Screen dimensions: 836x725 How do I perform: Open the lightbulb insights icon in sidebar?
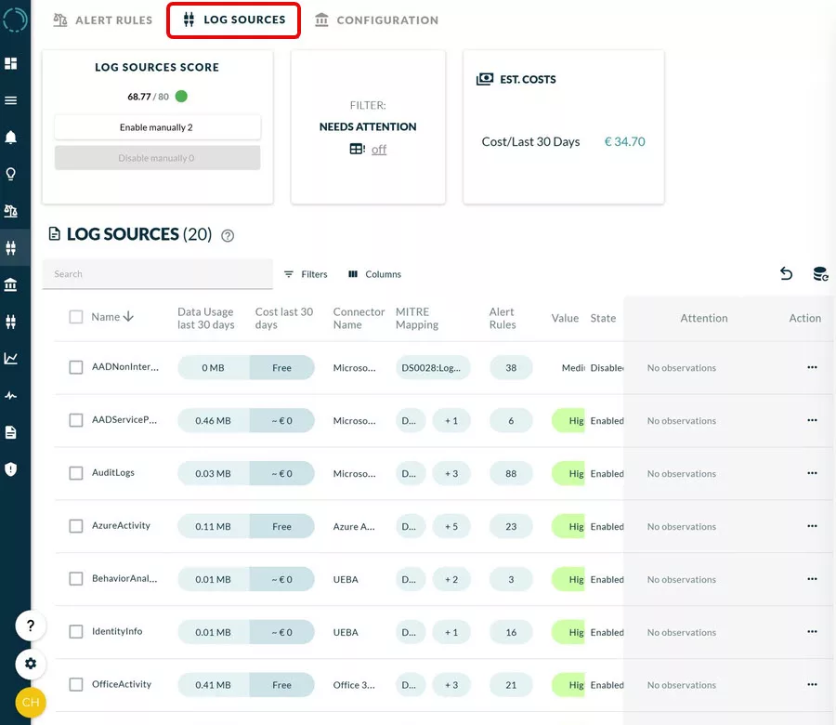tap(10, 174)
